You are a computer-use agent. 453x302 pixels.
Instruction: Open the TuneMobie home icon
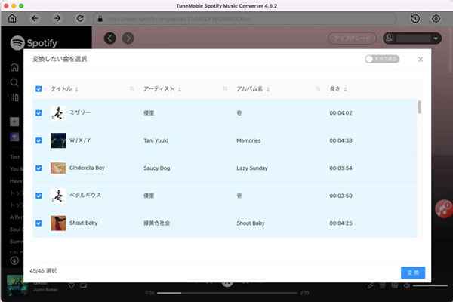tap(12, 18)
